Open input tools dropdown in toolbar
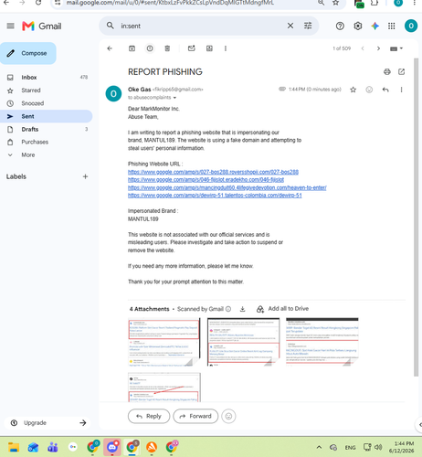422x457 pixels. (x=396, y=48)
